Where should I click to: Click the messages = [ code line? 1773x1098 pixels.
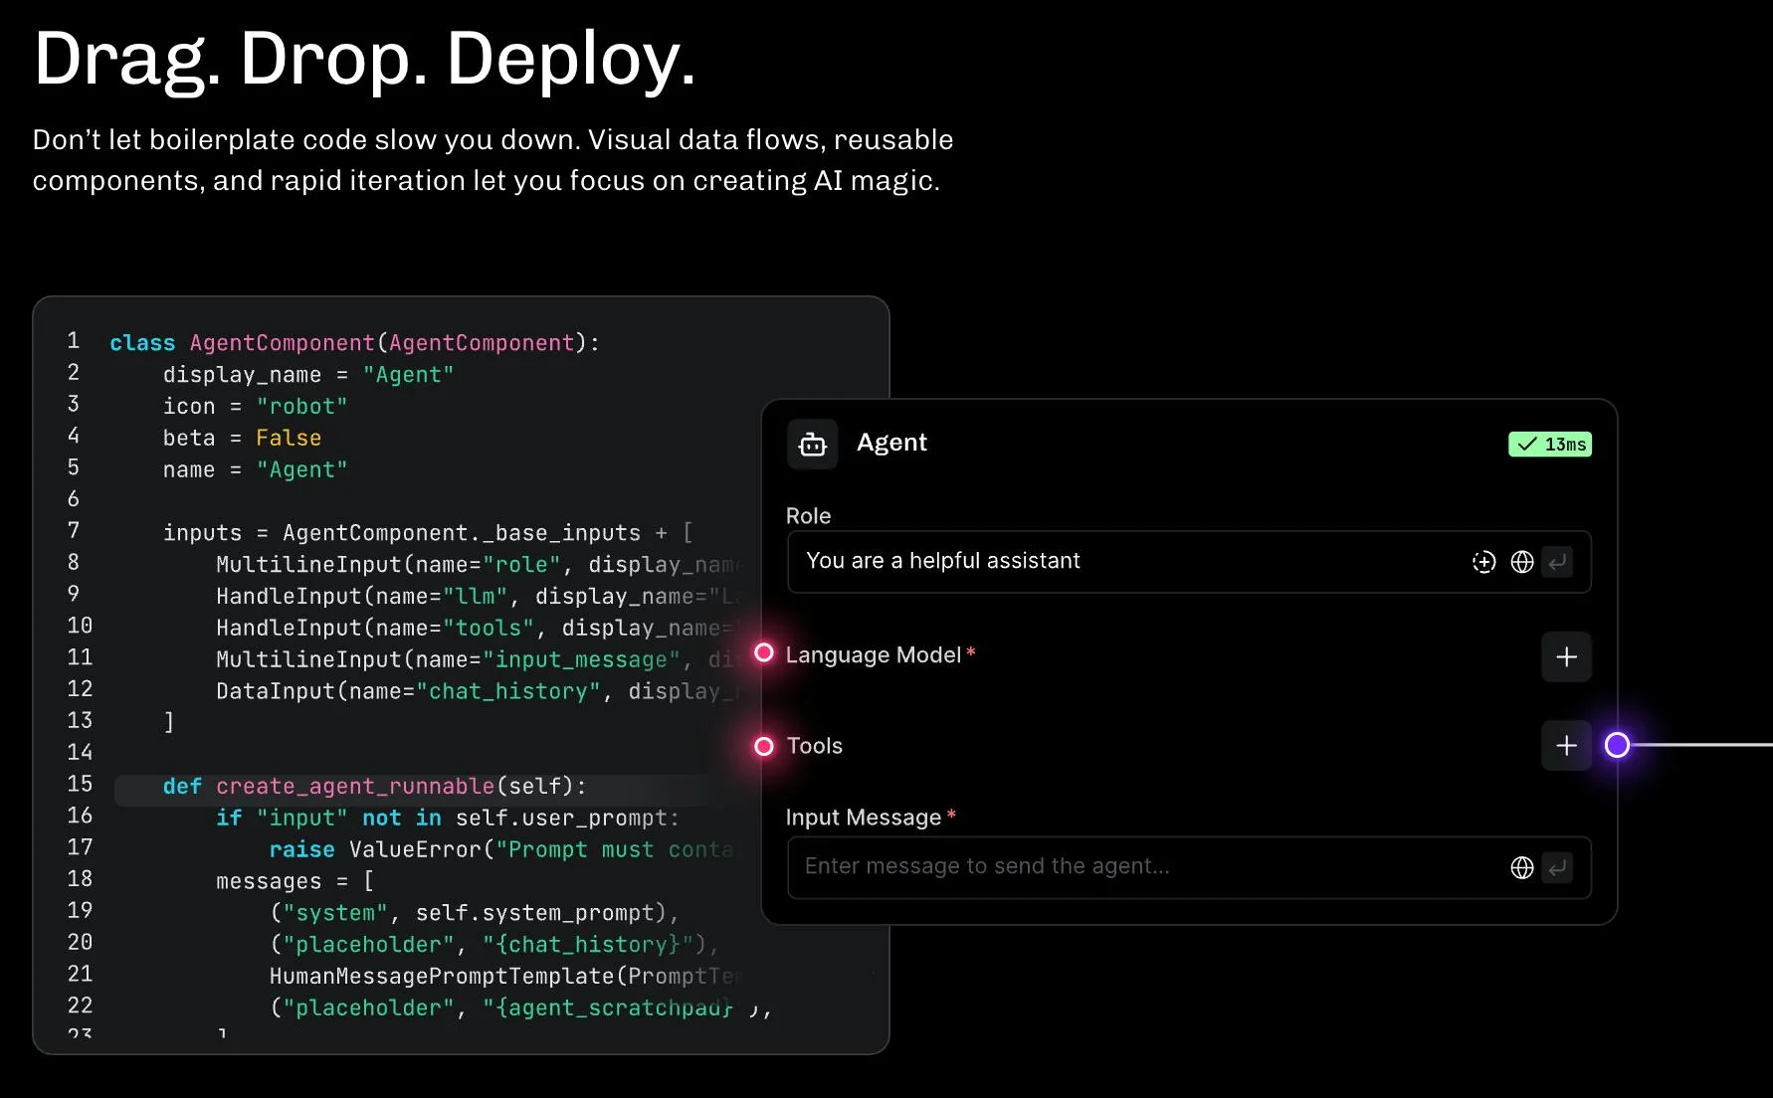(295, 881)
